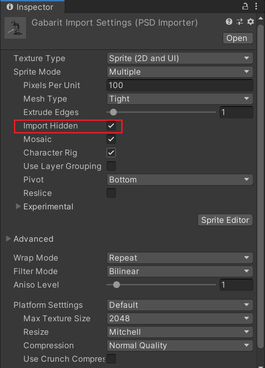Open the Pivot dropdown set to Bottom
The width and height of the screenshot is (265, 368).
180,180
